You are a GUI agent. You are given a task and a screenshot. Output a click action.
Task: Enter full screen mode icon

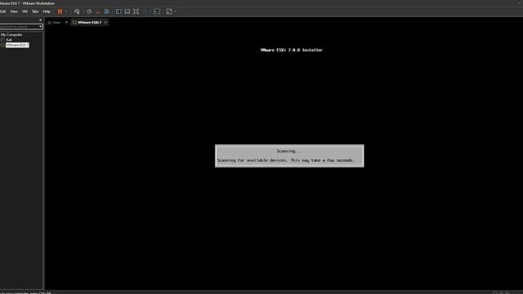[x=136, y=11]
